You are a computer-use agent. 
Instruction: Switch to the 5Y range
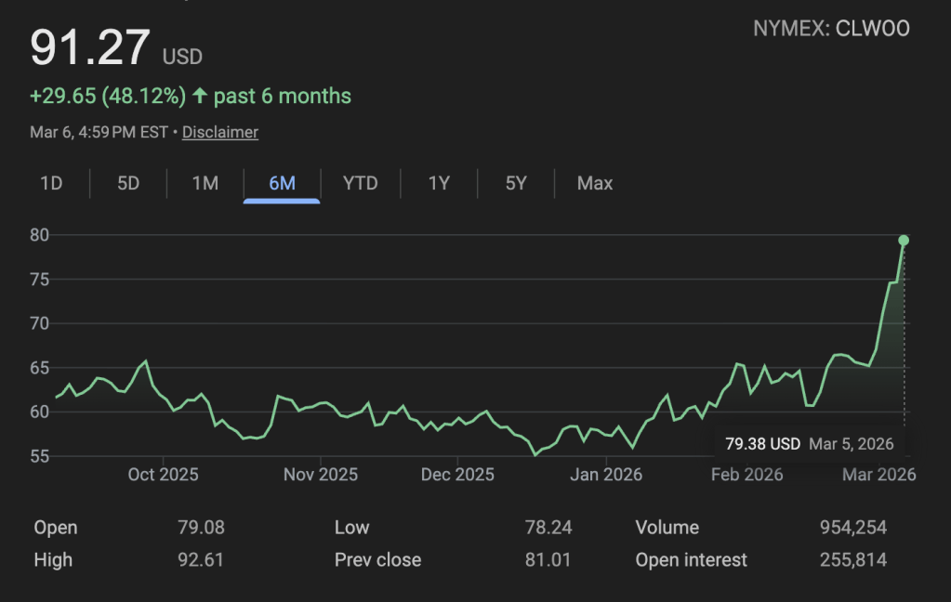[x=516, y=183]
